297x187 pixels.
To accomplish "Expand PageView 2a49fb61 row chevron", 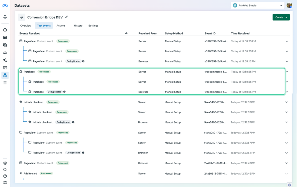I will (287, 163).
